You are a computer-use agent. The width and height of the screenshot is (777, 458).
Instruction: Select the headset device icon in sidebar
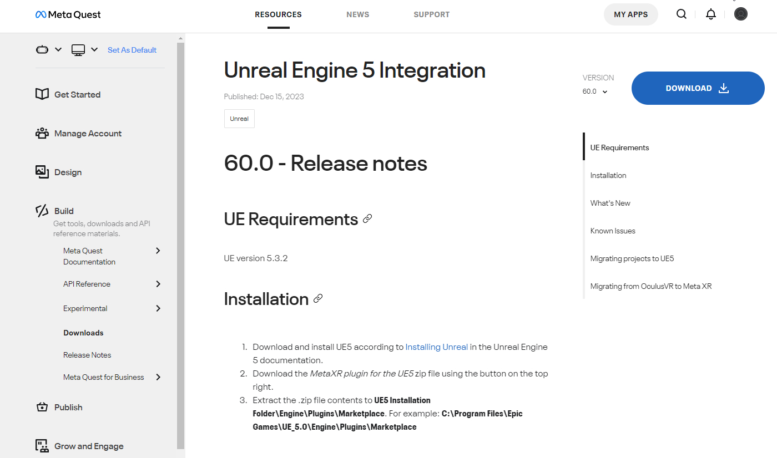coord(42,50)
